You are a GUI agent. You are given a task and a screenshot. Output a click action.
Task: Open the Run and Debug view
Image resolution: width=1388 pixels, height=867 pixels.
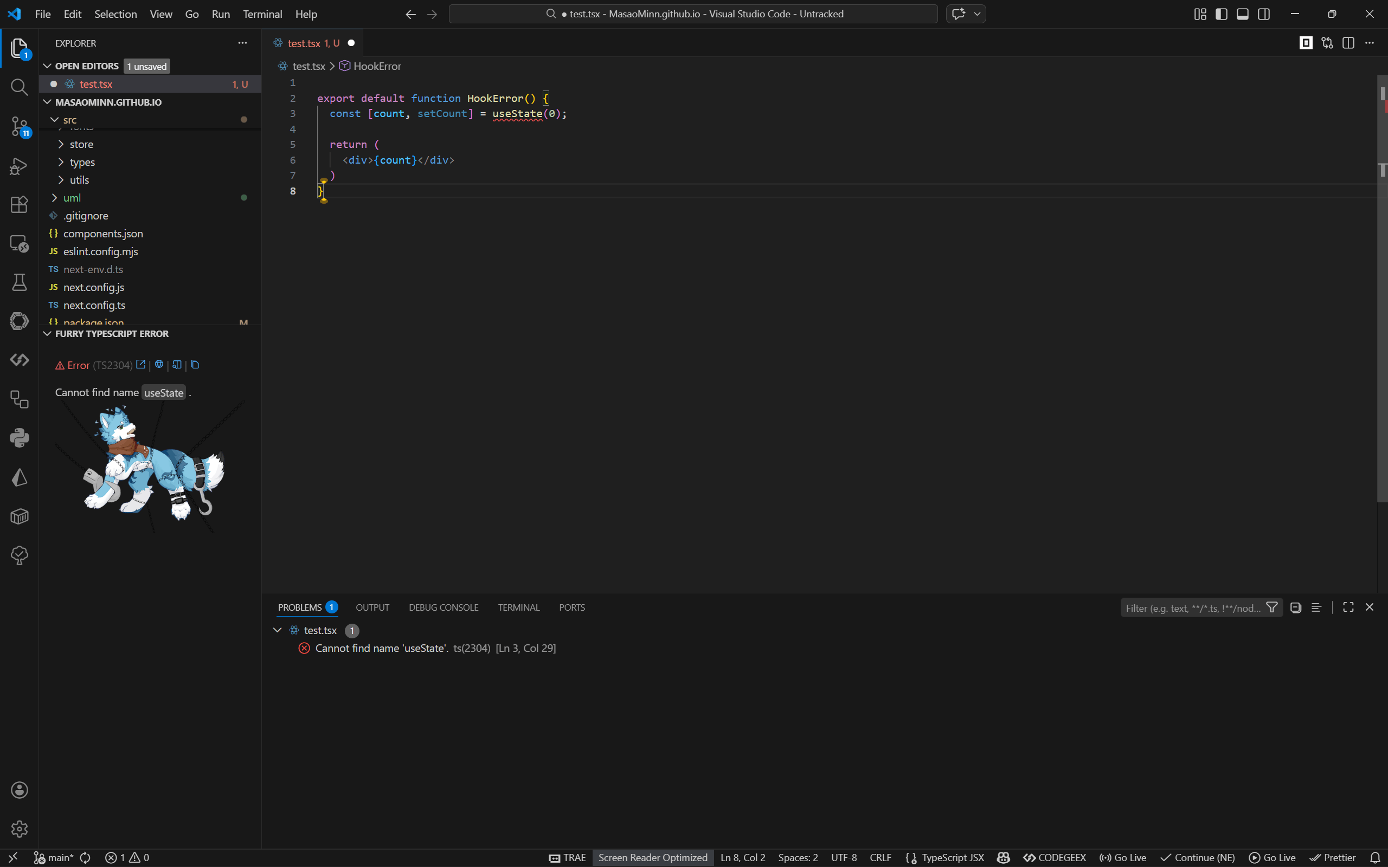coord(19,166)
